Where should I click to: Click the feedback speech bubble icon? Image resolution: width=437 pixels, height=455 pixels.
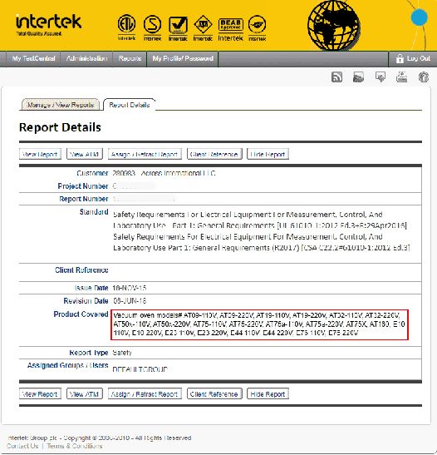click(381, 77)
